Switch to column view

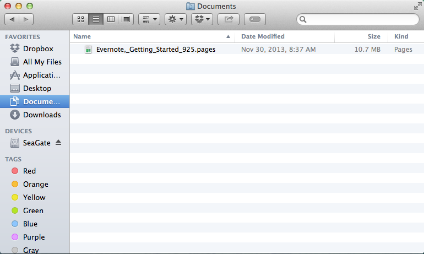[111, 19]
